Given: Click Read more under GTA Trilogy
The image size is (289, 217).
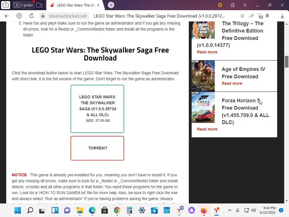Looking at the screenshot, I should 207,52.
